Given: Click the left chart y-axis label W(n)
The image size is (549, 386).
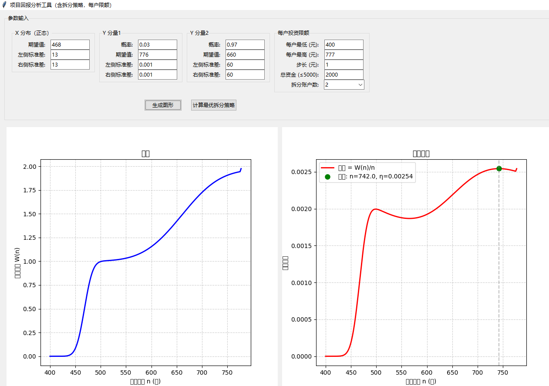Looking at the screenshot, I should click(x=17, y=263).
